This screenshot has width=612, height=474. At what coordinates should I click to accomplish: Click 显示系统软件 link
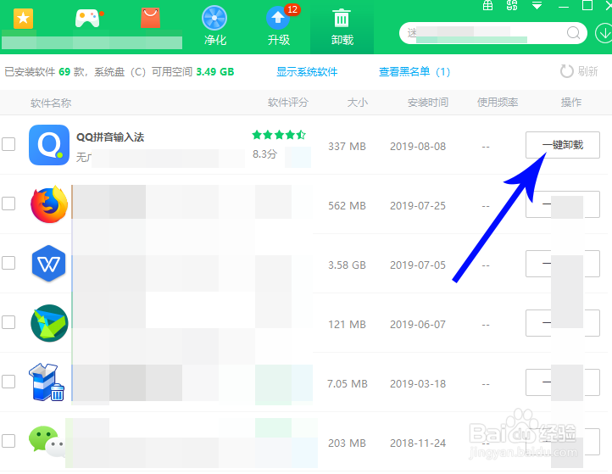pyautogui.click(x=307, y=72)
